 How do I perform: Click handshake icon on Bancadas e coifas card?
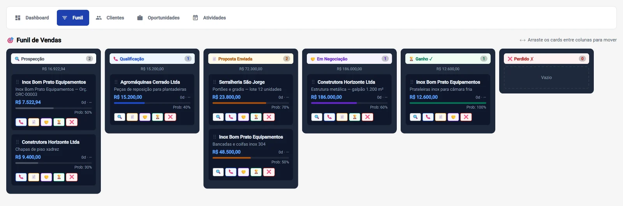(243, 172)
